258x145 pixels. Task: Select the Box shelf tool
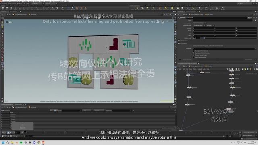(3, 8)
